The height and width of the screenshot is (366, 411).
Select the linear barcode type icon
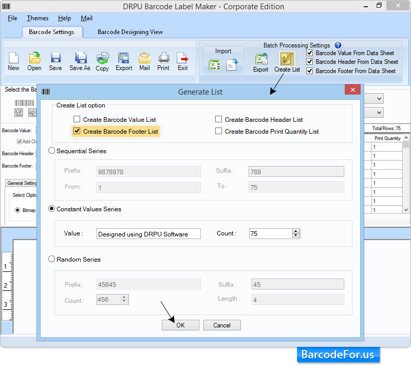pos(24,102)
